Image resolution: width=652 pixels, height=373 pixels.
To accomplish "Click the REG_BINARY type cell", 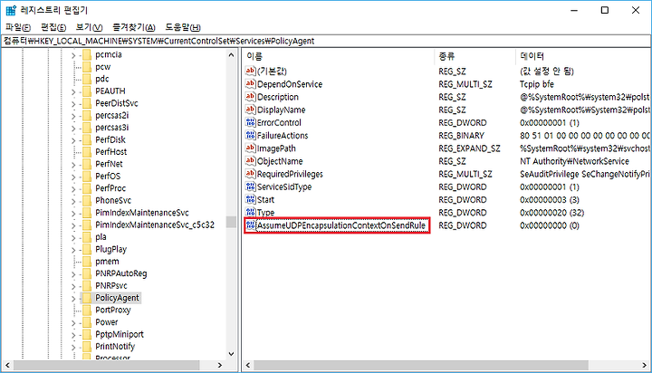I will click(x=461, y=136).
